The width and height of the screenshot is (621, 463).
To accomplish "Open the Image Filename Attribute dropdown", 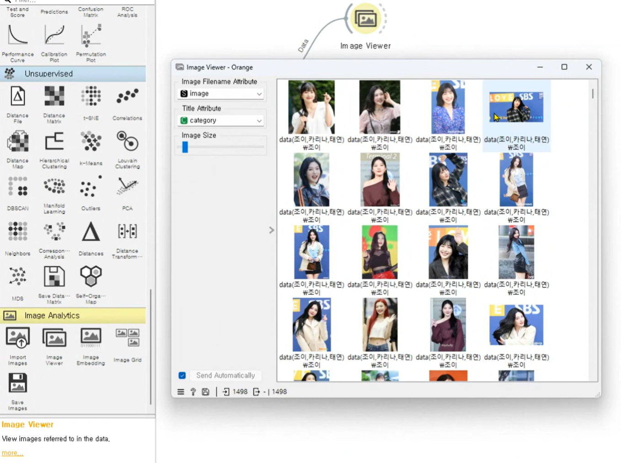I will (221, 94).
